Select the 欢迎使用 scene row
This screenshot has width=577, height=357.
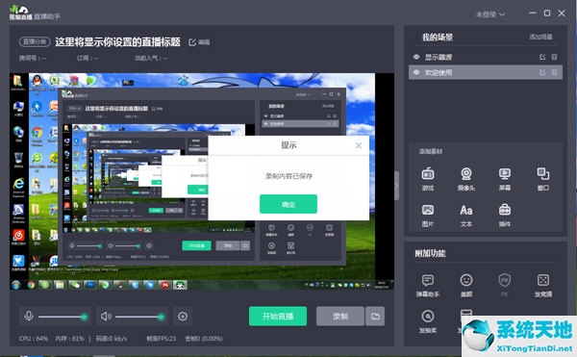click(486, 72)
